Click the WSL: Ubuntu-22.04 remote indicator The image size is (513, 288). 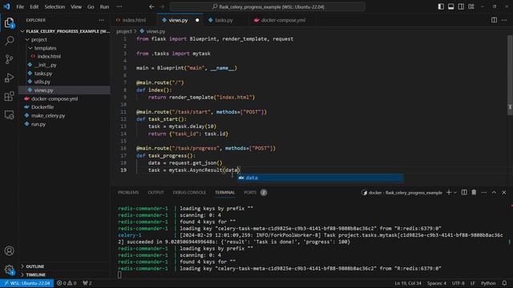27,283
